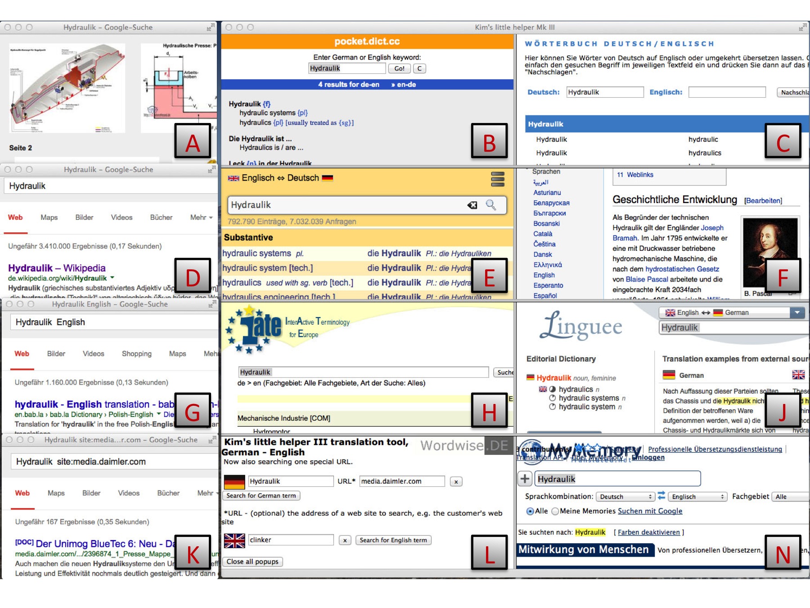Focus the IATE Hydraulik search field
Image resolution: width=810 pixels, height=608 pixels.
(x=363, y=372)
